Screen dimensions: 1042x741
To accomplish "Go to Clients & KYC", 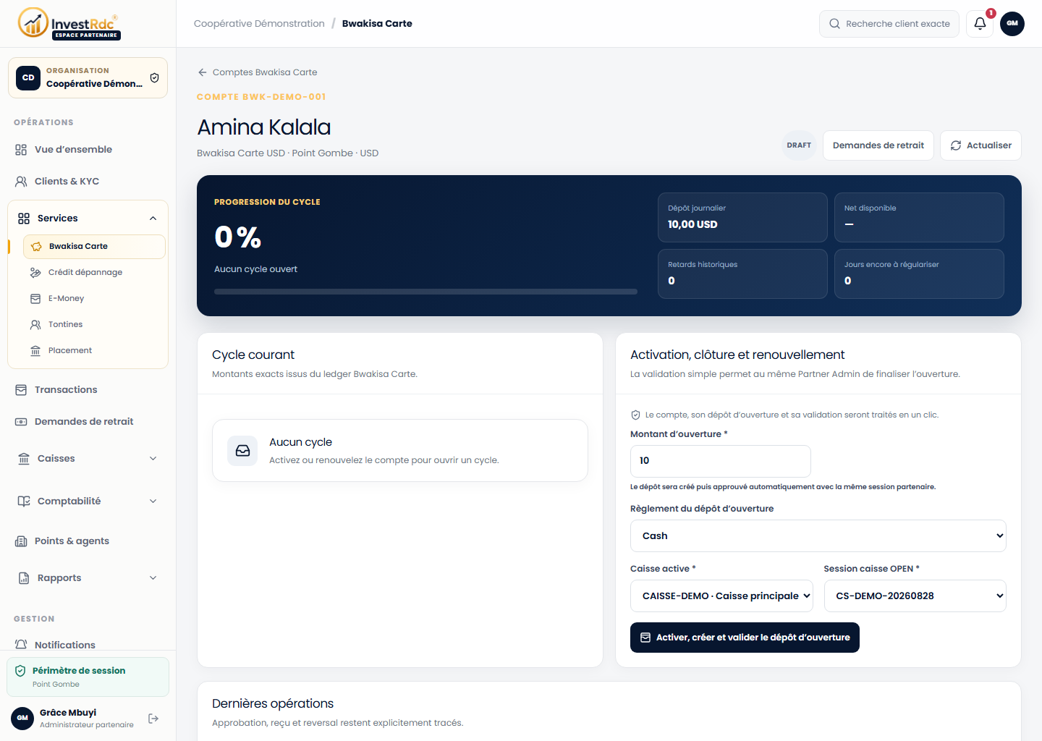I will [x=88, y=182].
